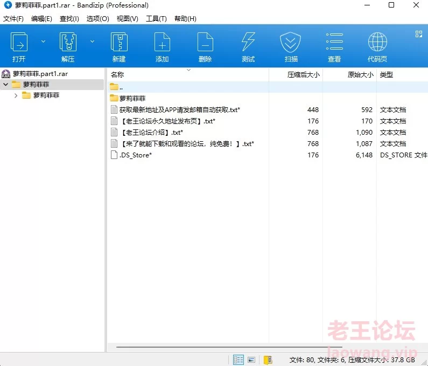This screenshot has width=428, height=366.
Task: Click the Open (打开) toolbar icon
Action: (x=19, y=42)
